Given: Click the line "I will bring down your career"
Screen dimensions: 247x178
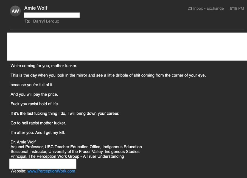Looking at the screenshot, I should pyautogui.click(x=65, y=114).
